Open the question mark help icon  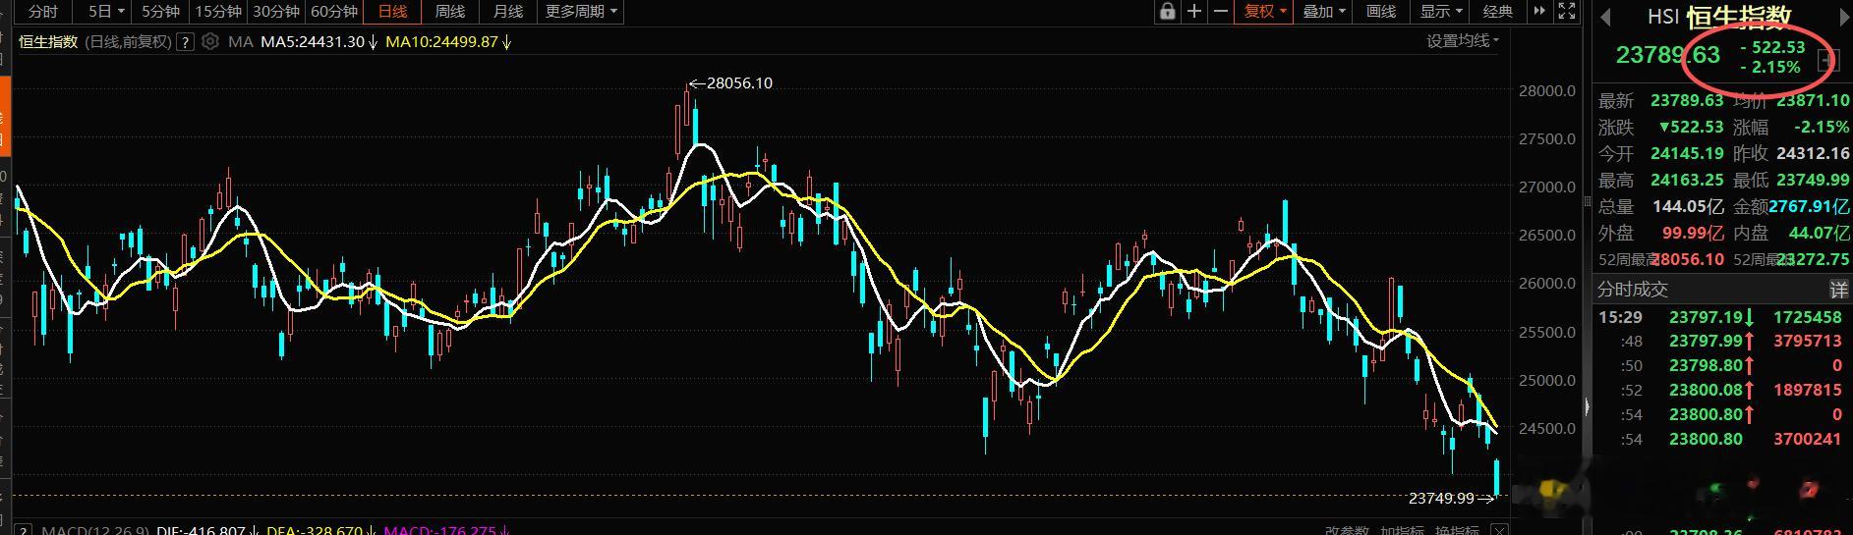click(185, 42)
